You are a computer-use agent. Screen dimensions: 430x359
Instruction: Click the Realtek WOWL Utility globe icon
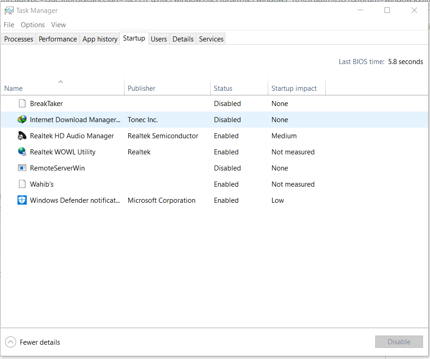coord(22,152)
